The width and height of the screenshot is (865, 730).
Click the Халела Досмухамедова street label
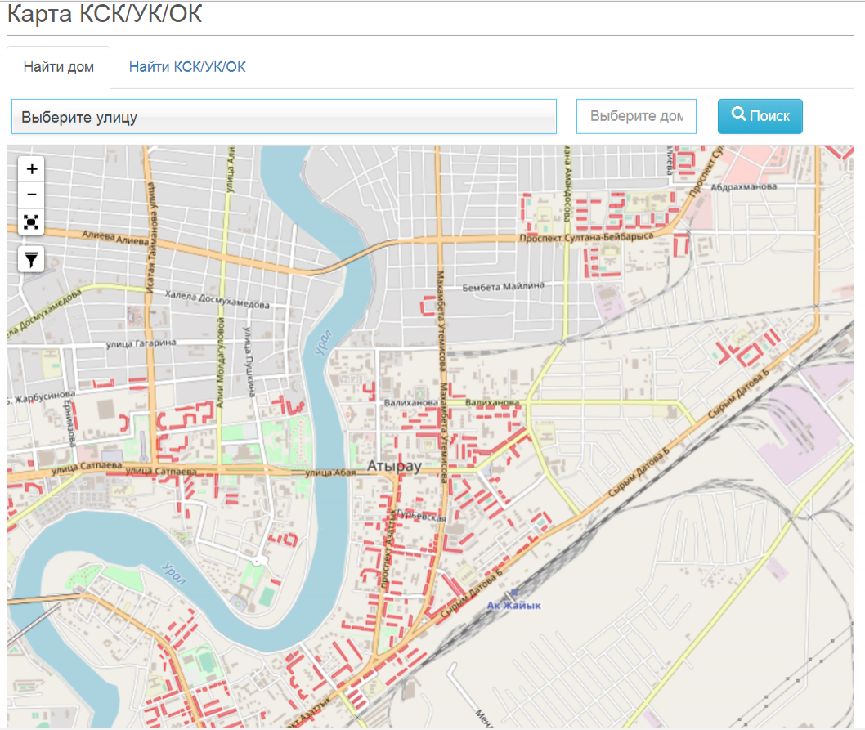tap(217, 299)
